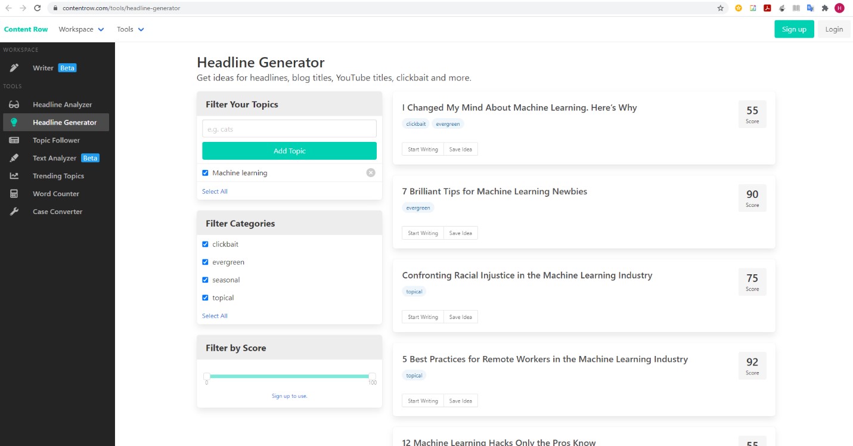Screen dimensions: 853x446
Task: Click the Sign up to use link
Action: pos(289,396)
